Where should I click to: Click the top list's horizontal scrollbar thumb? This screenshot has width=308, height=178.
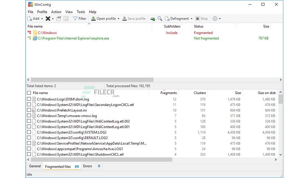92,80
